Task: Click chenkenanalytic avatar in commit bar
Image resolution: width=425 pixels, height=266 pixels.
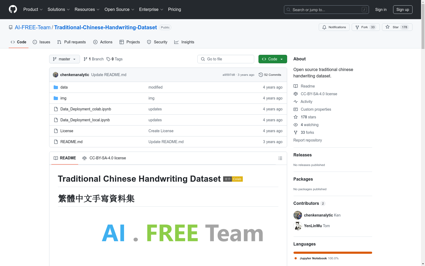Action: 56,75
